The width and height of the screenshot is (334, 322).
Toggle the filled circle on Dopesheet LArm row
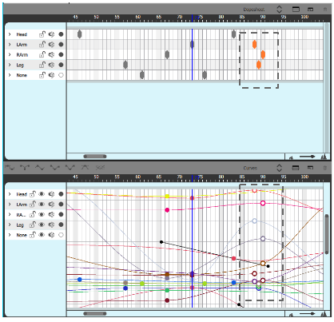[x=61, y=44]
